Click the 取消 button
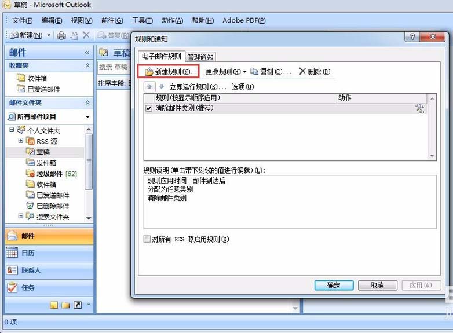The height and width of the screenshot is (333, 453). (377, 285)
